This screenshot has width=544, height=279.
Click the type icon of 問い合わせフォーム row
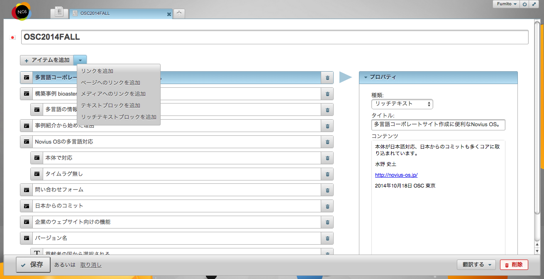click(27, 190)
